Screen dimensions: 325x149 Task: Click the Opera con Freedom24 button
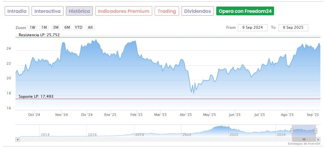coord(245,11)
